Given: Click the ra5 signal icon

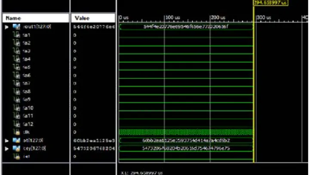Looking at the screenshot, I should 17,67.
